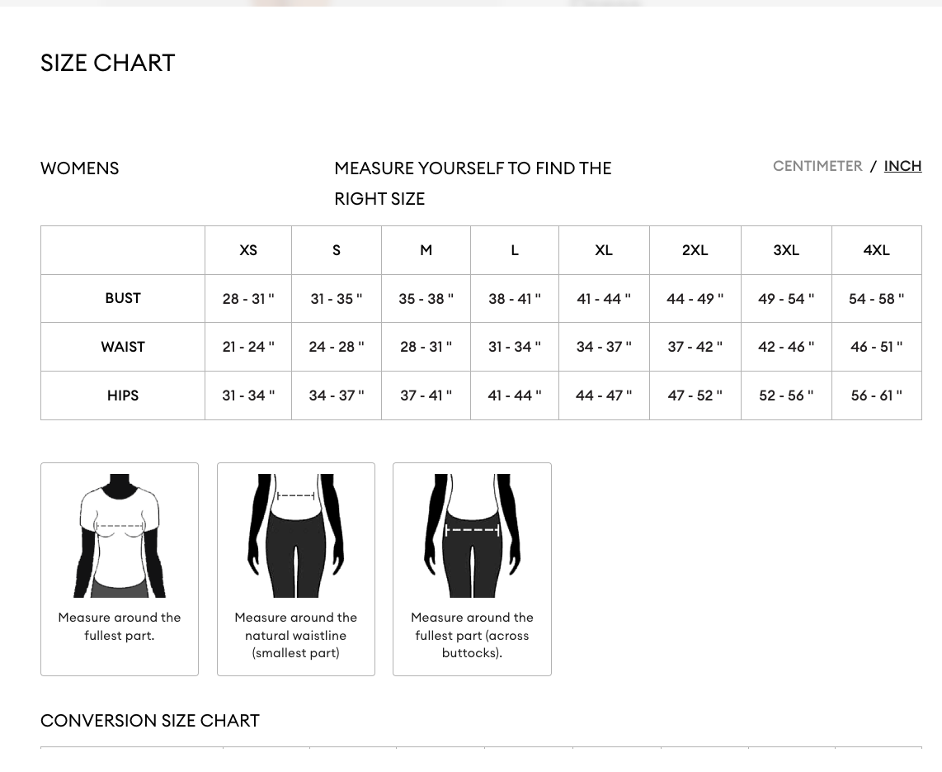Viewport: 942px width, 772px height.
Task: Click the XL bust value 41 - 44
Action: click(604, 299)
